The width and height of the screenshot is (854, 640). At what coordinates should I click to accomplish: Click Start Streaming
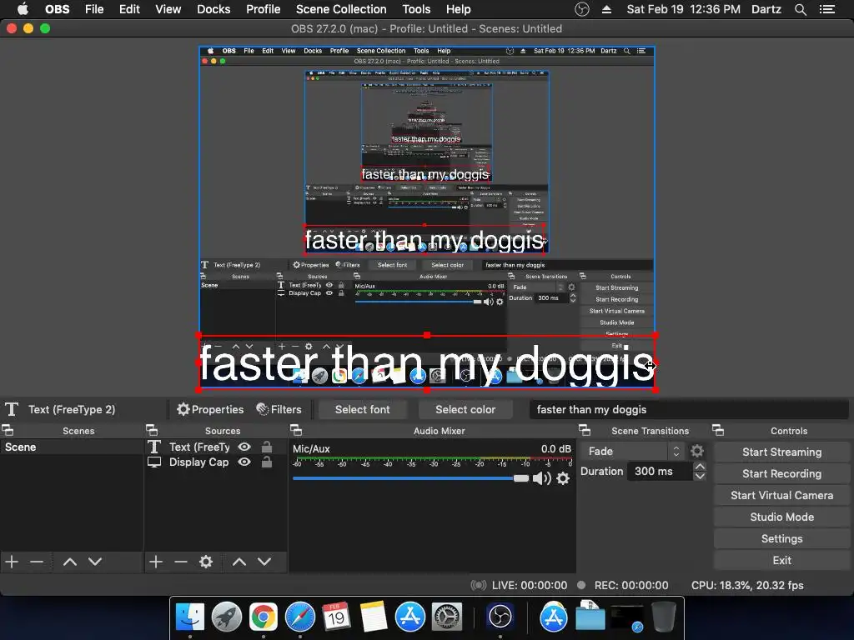coord(781,452)
